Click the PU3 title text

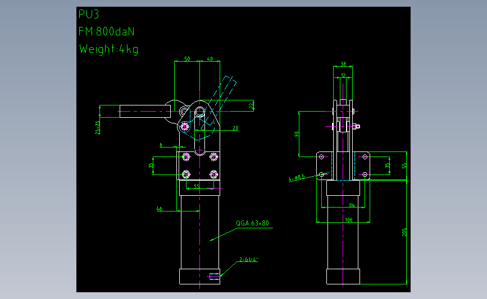[89, 14]
